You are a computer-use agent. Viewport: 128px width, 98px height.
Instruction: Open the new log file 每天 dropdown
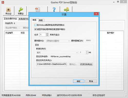click(x=57, y=53)
